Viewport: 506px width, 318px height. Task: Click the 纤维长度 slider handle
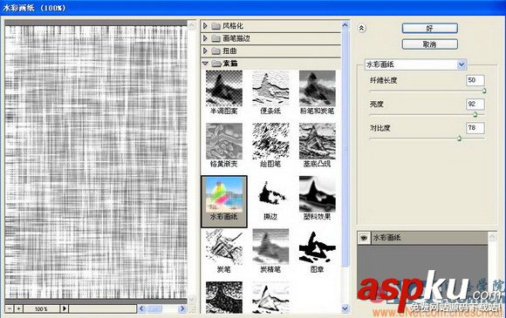[483, 91]
